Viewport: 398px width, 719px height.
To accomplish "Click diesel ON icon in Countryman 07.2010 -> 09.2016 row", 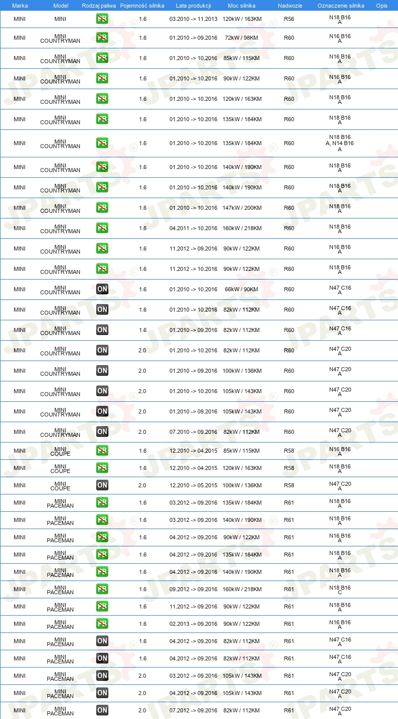I will pos(102,432).
